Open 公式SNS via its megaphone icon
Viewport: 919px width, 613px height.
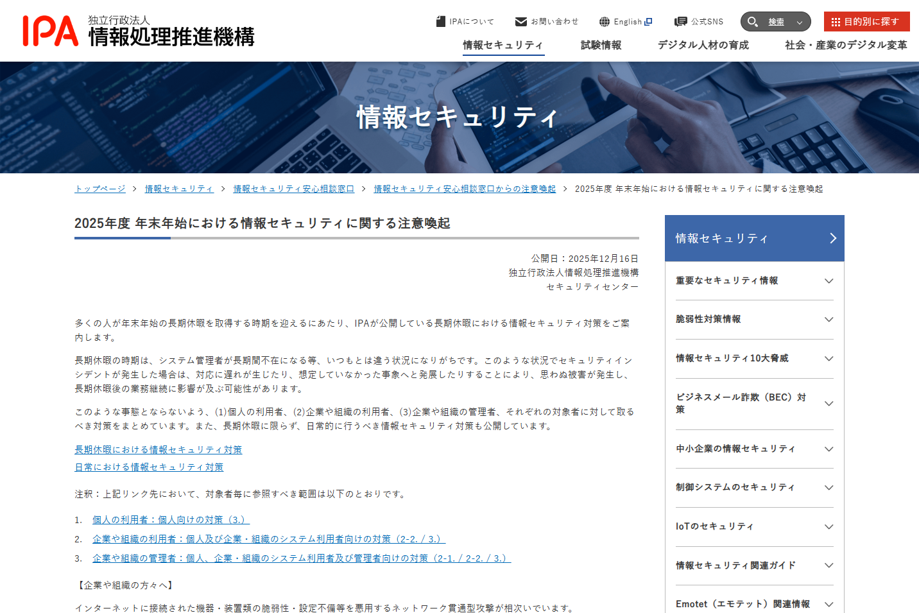pyautogui.click(x=680, y=21)
